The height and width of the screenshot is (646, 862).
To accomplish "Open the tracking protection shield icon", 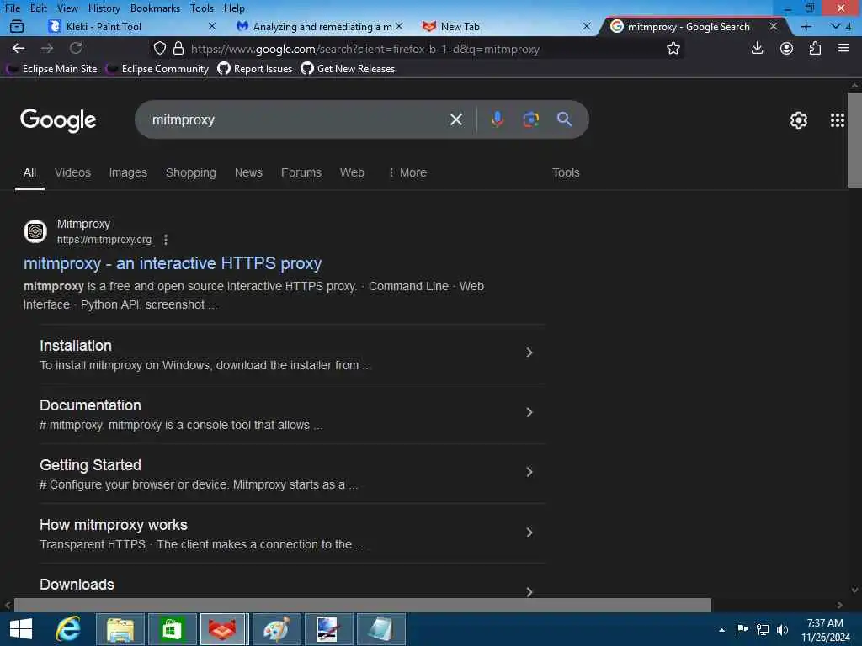I will click(159, 48).
